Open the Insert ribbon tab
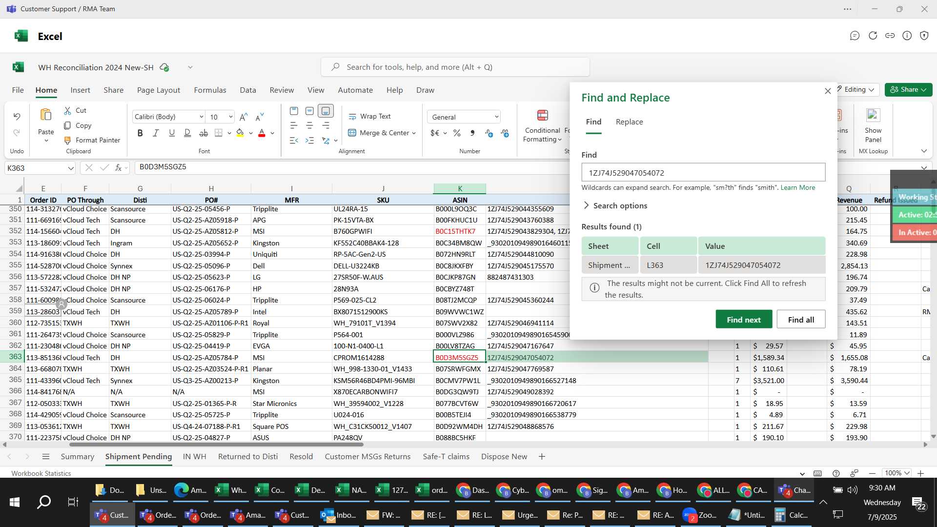 (80, 90)
